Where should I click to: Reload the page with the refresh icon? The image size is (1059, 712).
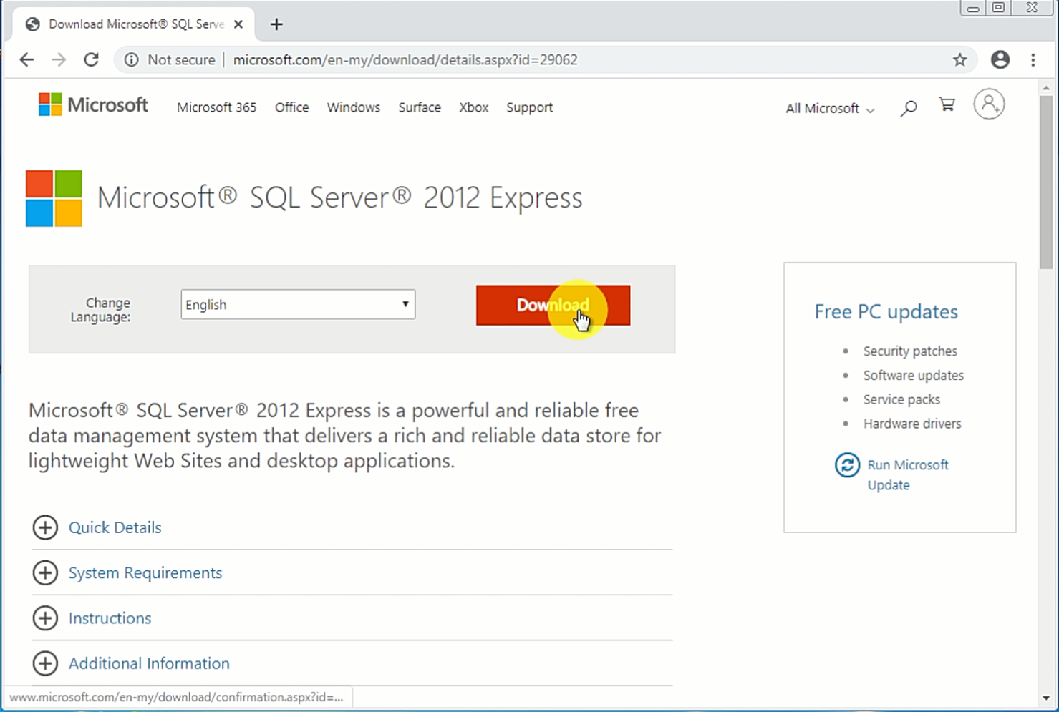point(91,60)
